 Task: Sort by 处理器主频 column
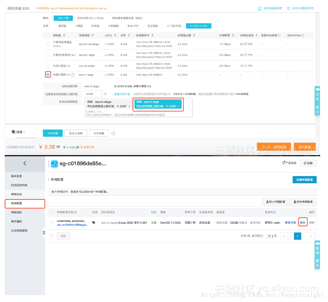194,35
